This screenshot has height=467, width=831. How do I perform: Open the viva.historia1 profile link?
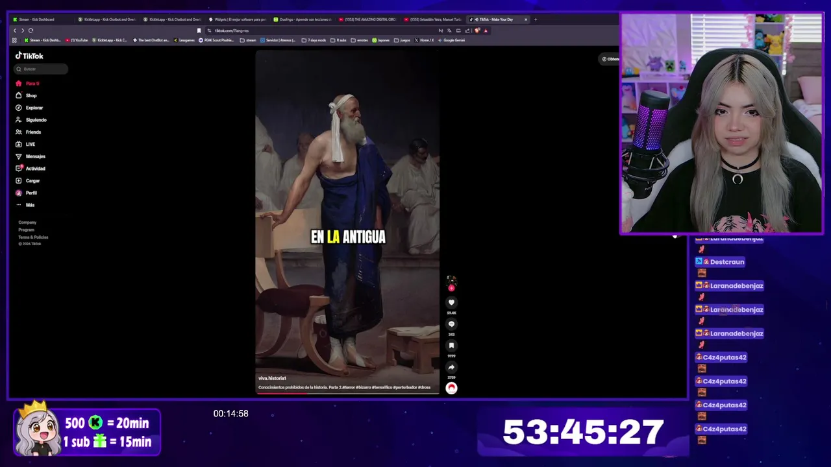point(272,378)
